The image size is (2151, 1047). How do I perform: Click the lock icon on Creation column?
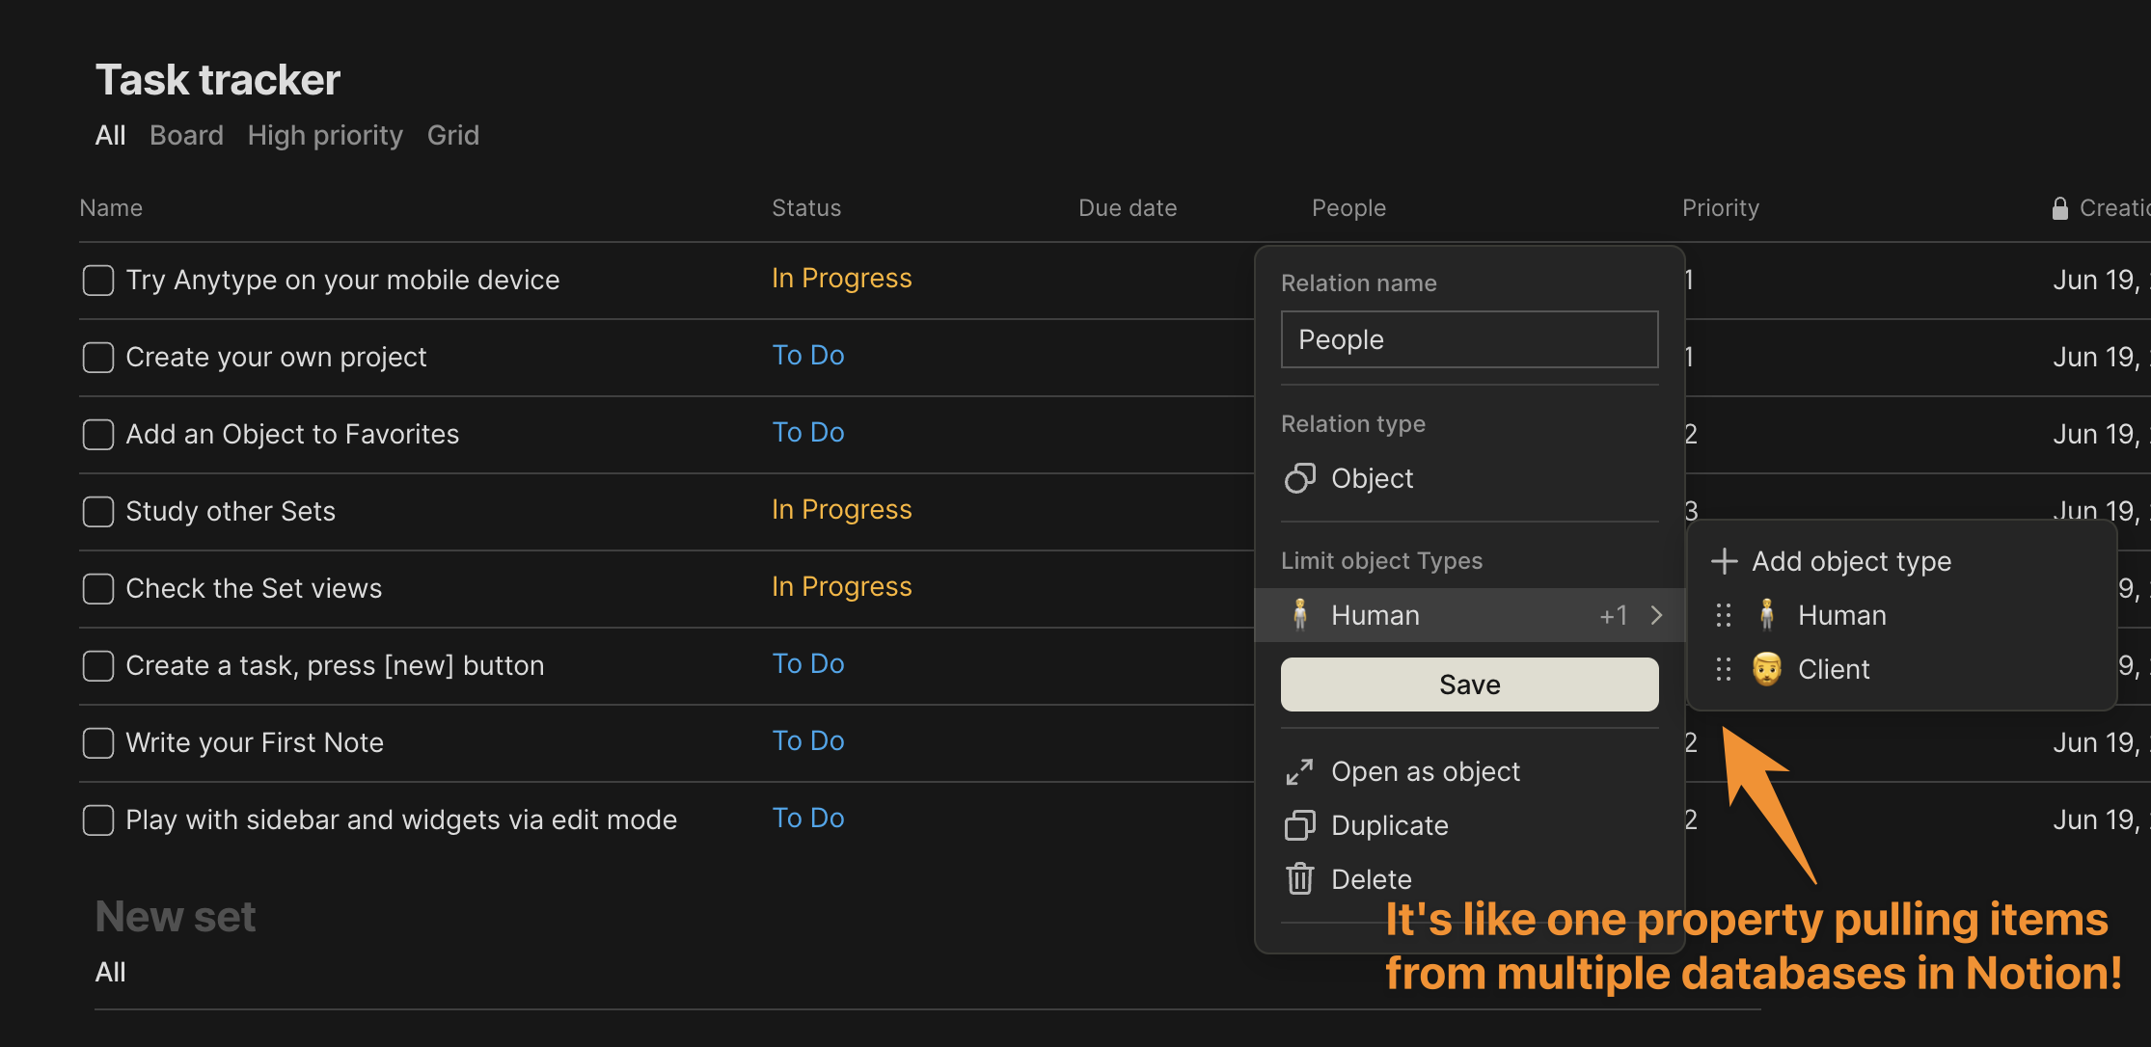[2059, 208]
